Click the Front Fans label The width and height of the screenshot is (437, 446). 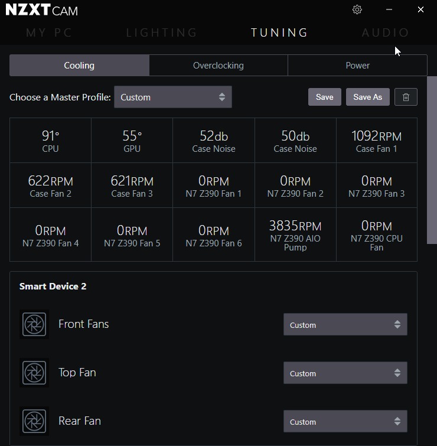click(x=84, y=324)
